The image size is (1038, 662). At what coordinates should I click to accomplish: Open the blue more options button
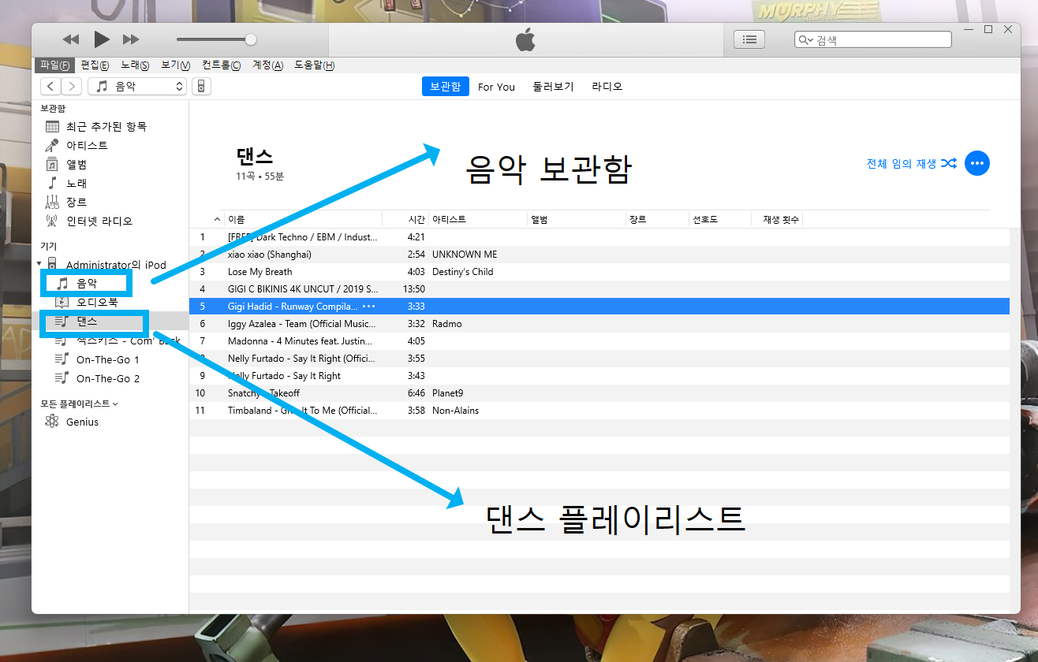click(976, 163)
